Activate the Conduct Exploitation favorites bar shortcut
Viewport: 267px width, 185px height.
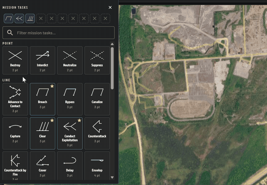click(19, 18)
